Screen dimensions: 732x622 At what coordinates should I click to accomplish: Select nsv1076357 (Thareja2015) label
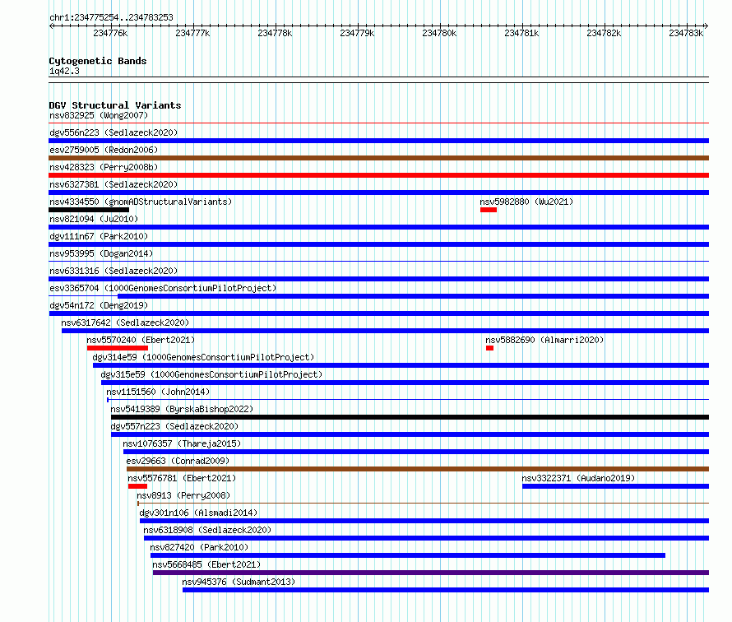[182, 443]
